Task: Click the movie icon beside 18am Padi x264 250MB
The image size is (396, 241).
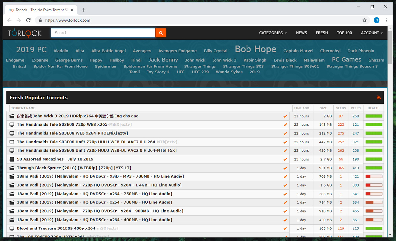Action: pos(12,194)
